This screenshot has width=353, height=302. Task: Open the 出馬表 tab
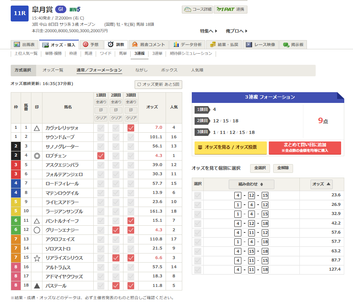click(x=25, y=45)
